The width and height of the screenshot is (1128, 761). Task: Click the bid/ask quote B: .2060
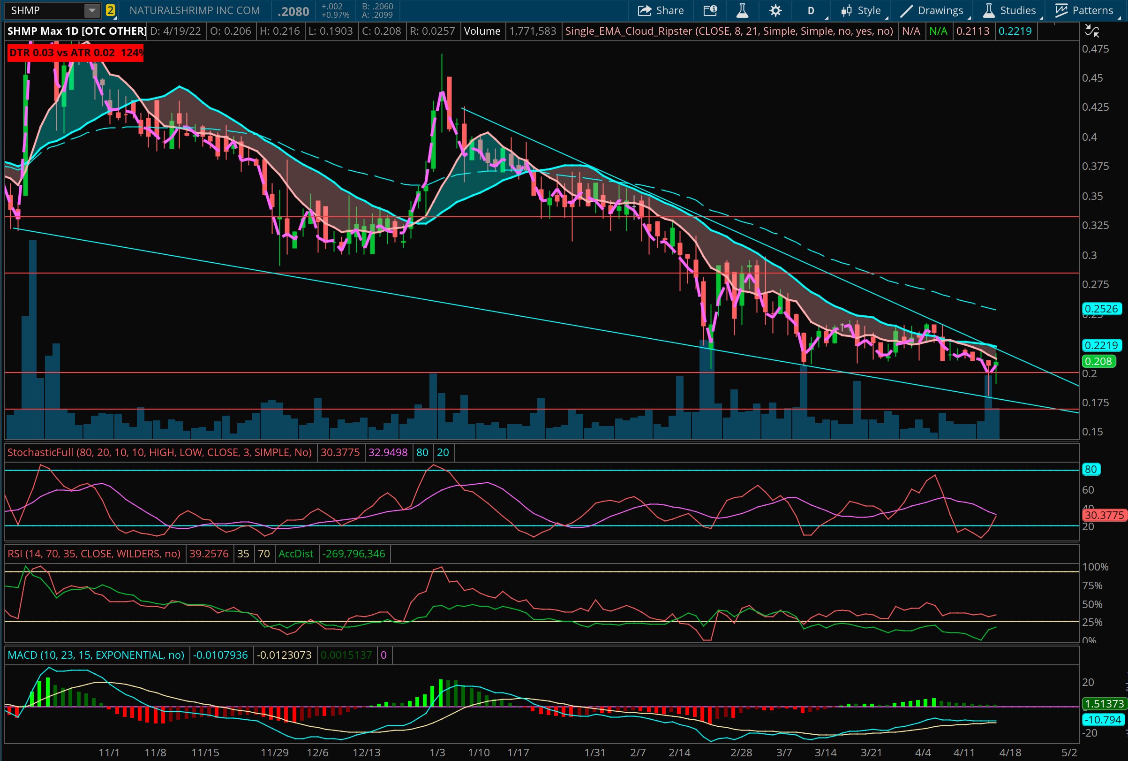click(377, 6)
